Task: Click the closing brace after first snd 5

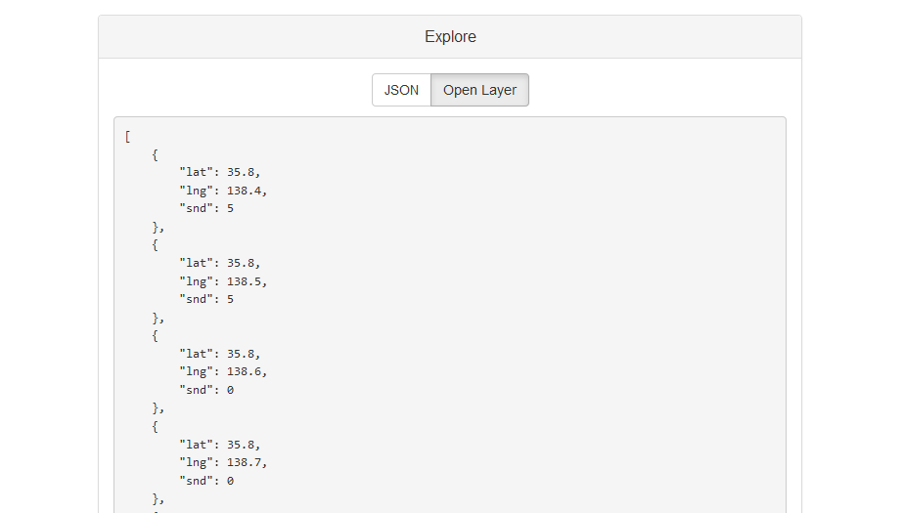Action: pyautogui.click(x=158, y=227)
